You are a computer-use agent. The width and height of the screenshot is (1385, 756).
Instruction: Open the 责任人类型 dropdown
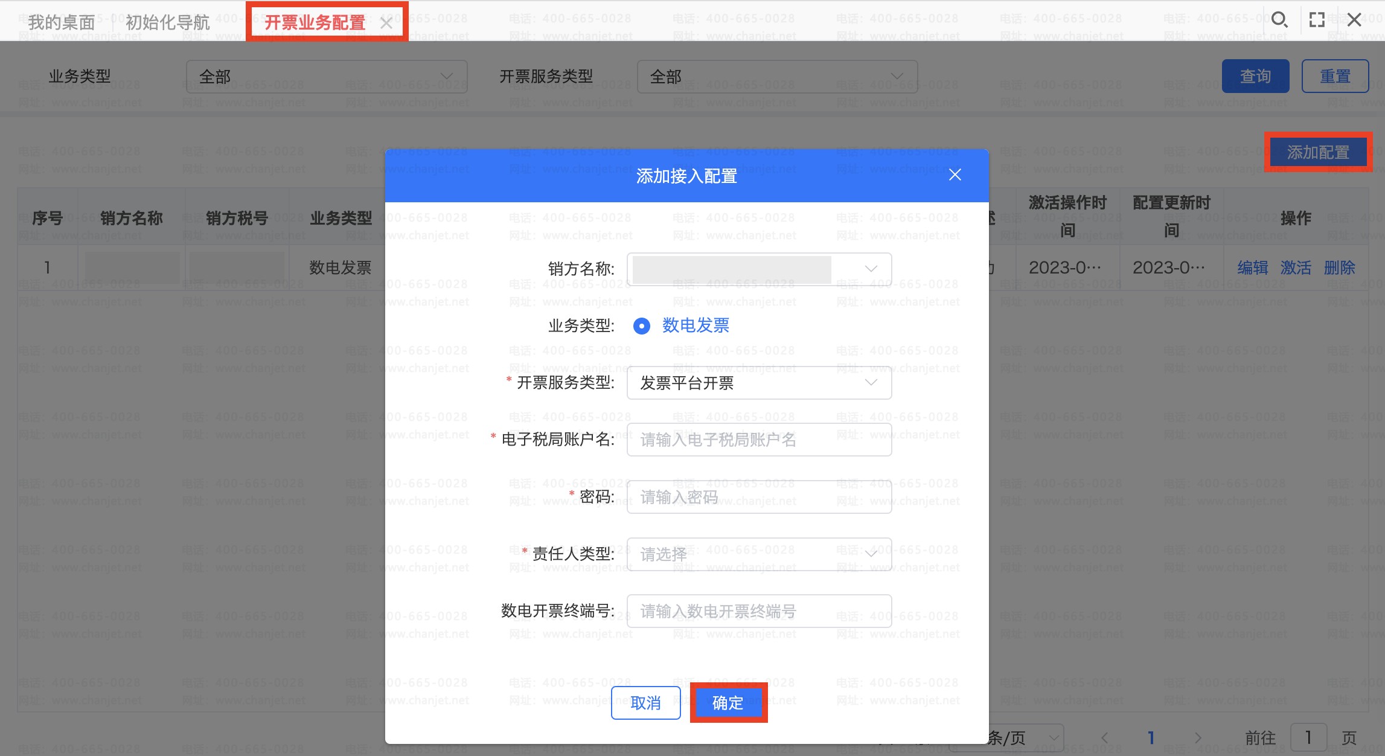[759, 554]
